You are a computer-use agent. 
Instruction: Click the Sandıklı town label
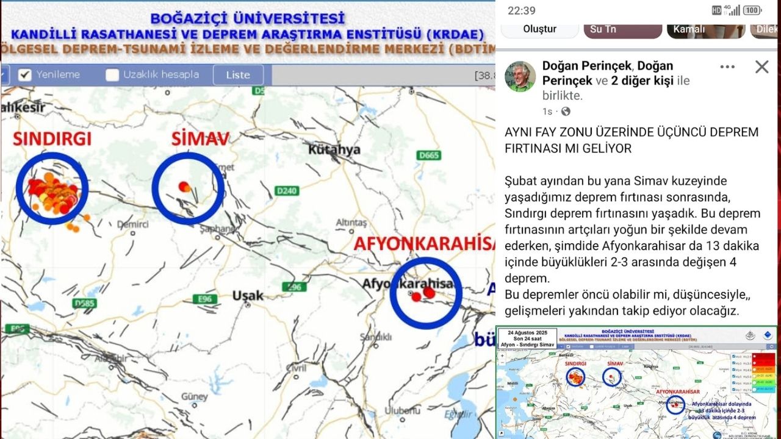pyautogui.click(x=375, y=337)
